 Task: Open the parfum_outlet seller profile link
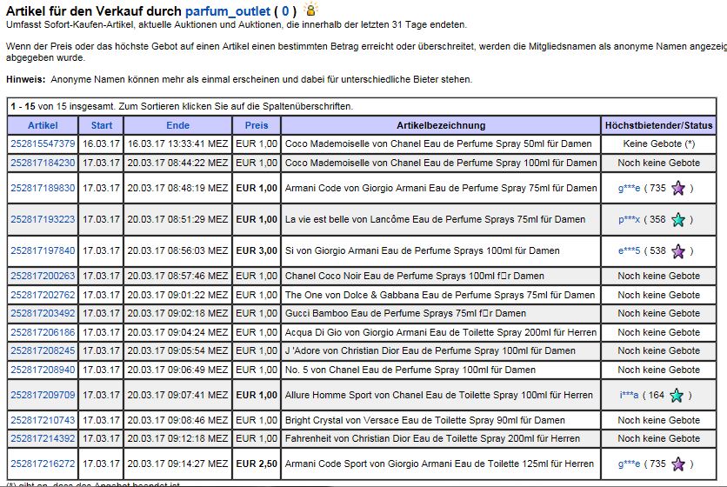point(228,11)
